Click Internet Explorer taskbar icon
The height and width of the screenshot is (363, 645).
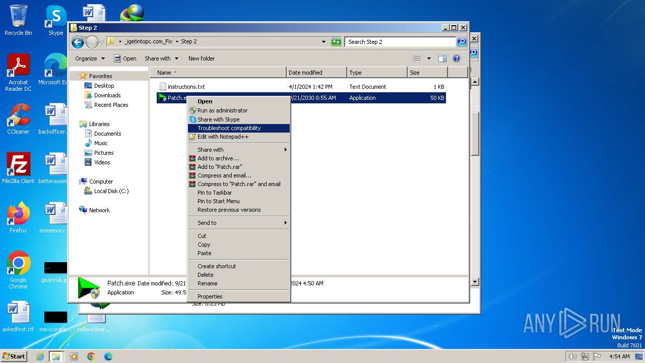[x=40, y=356]
